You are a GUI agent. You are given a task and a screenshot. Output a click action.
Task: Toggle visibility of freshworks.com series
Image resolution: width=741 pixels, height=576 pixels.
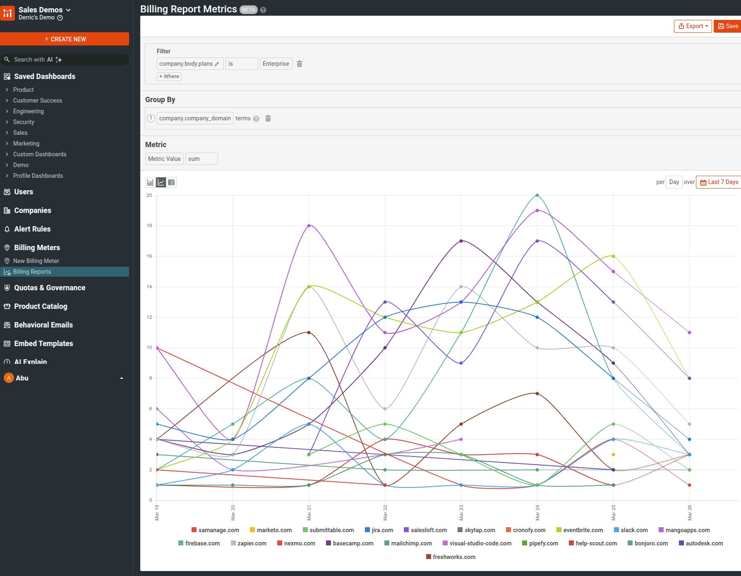[x=451, y=557]
